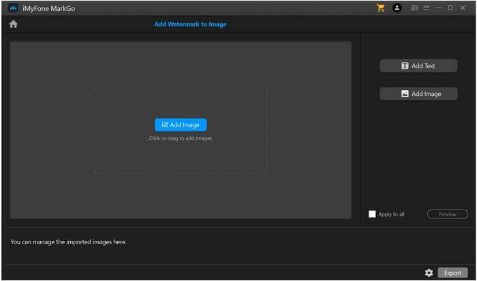Minimize the MarkGo window

pos(438,8)
